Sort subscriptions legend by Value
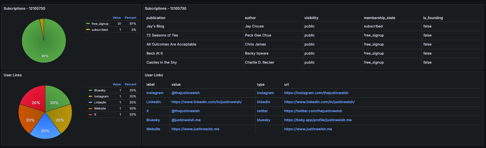486x148 pixels. 117,18
